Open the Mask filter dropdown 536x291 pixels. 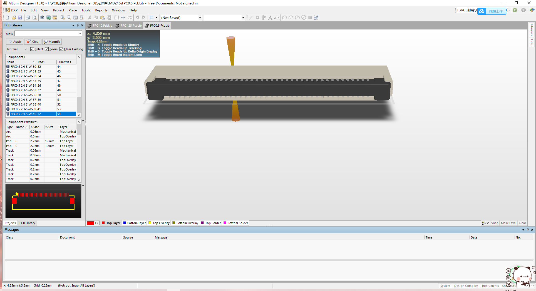[x=80, y=33]
